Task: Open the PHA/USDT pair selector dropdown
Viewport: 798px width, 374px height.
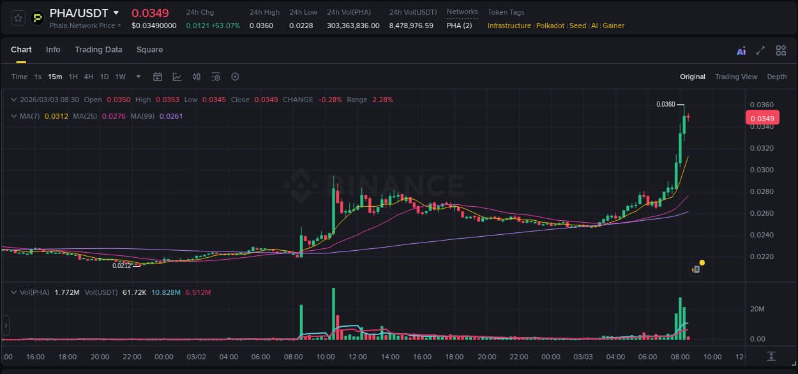Action: pyautogui.click(x=116, y=12)
